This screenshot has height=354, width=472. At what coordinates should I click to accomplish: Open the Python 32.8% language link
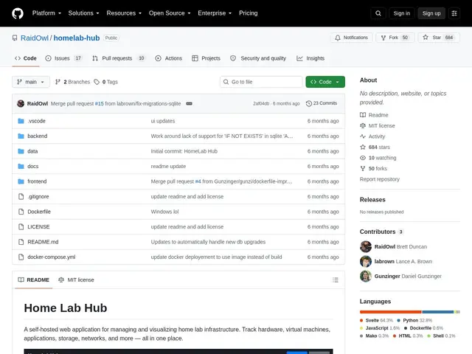point(414,320)
